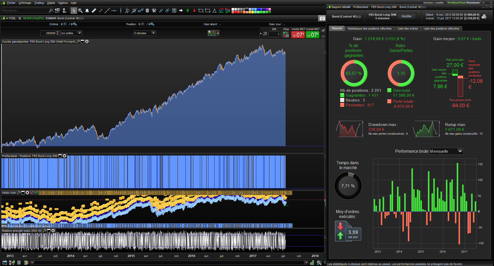
Task: Select the zoom magnifier tool
Action: (x=80, y=11)
